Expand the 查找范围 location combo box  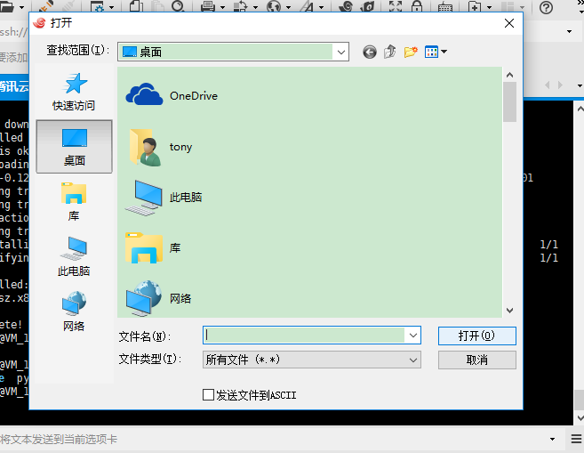[x=340, y=52]
